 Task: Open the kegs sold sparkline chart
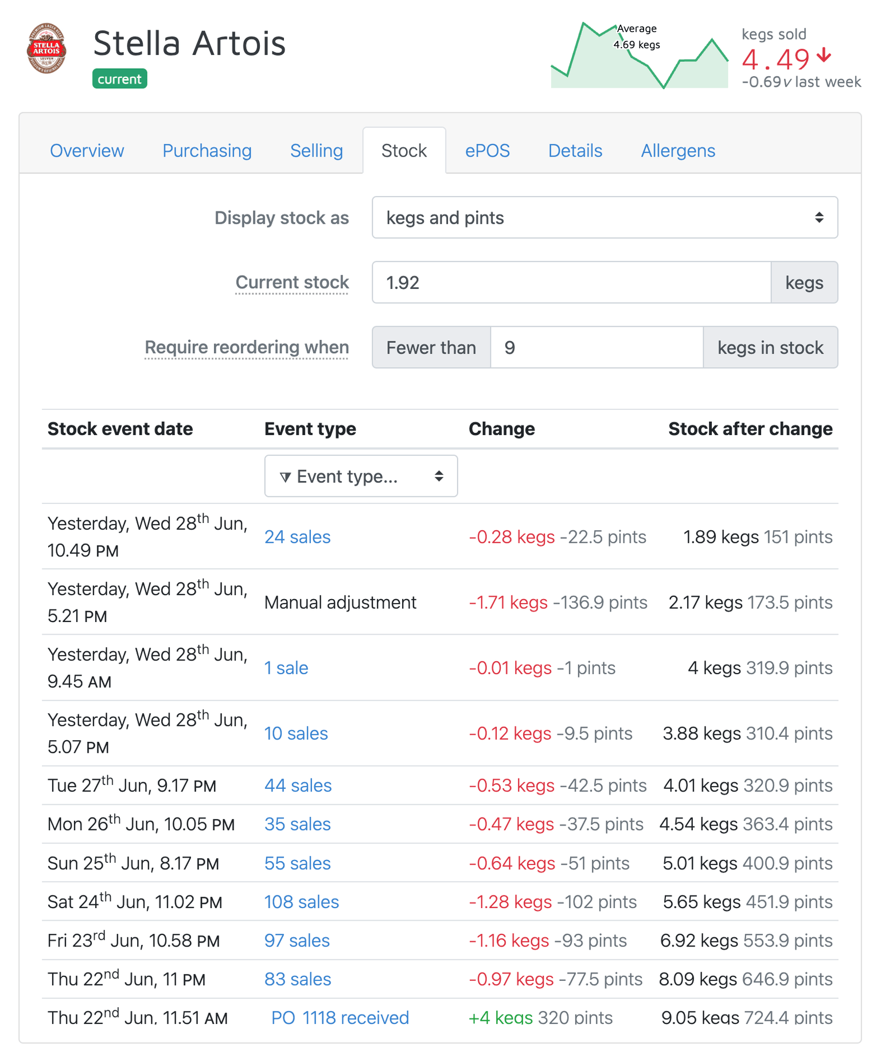[x=640, y=55]
